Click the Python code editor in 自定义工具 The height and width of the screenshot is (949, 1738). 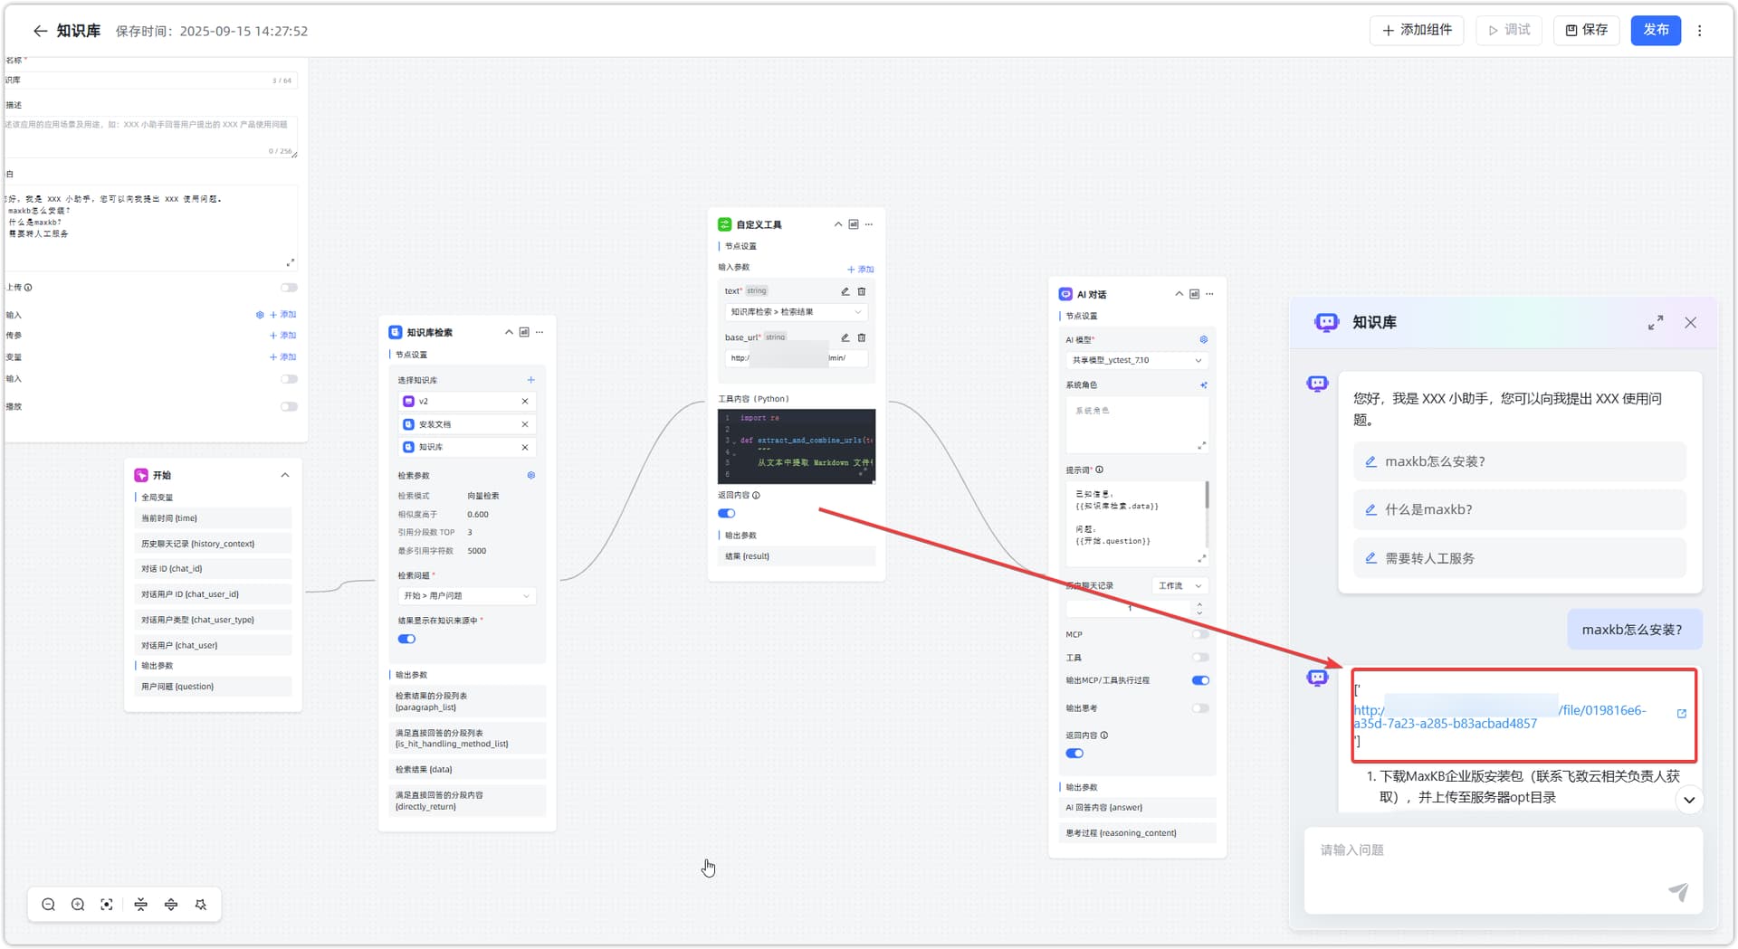(x=797, y=446)
